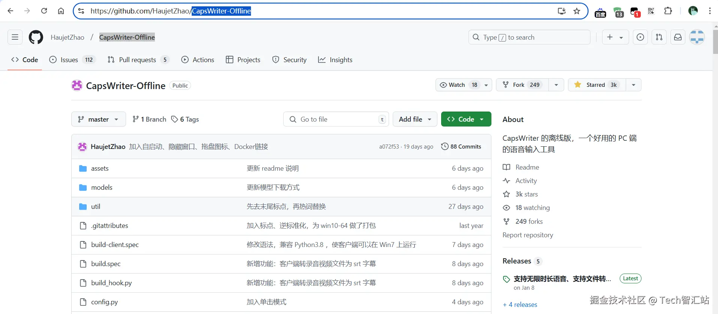
Task: Switch to the Pull requests tab
Action: click(x=138, y=60)
